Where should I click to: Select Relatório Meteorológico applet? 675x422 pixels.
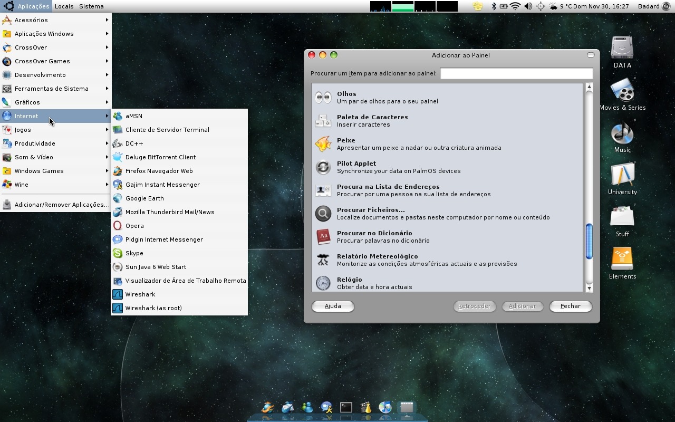[447, 260]
